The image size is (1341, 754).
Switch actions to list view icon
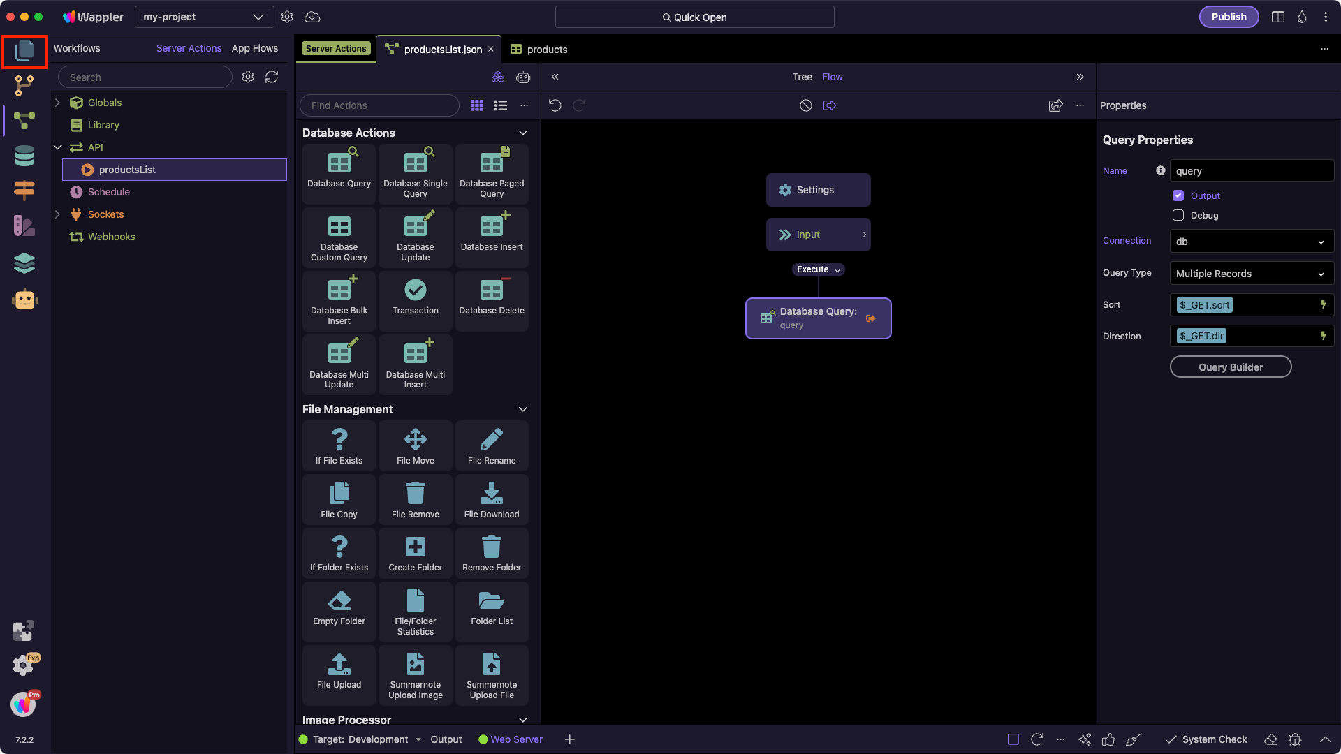[500, 105]
